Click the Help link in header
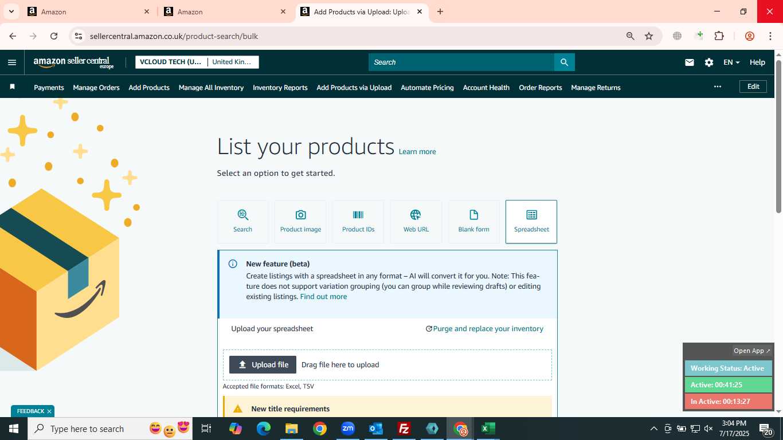783x440 pixels. click(757, 62)
